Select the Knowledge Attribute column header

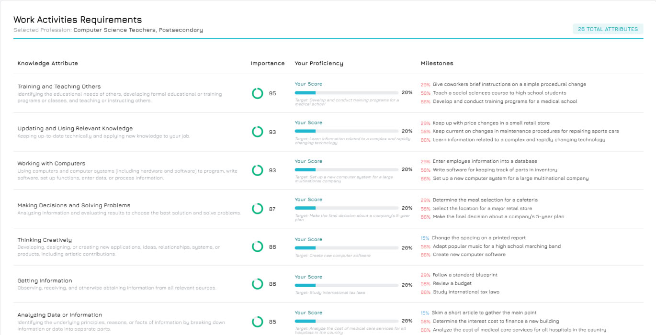click(47, 63)
